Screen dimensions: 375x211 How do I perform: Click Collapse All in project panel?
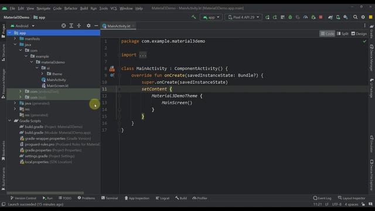[x=79, y=26]
